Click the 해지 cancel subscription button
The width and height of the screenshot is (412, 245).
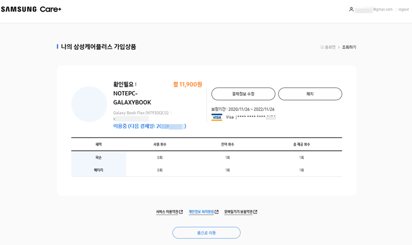[310, 94]
